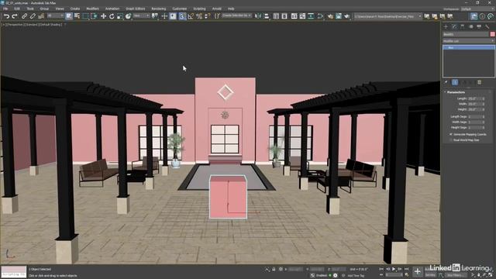Open Select by Name dialog icon

pos(77,16)
